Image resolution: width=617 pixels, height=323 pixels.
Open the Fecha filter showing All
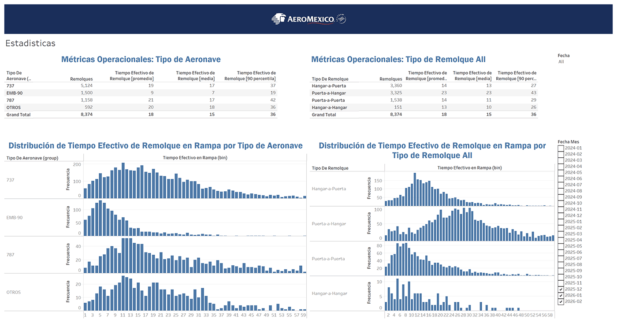point(561,62)
